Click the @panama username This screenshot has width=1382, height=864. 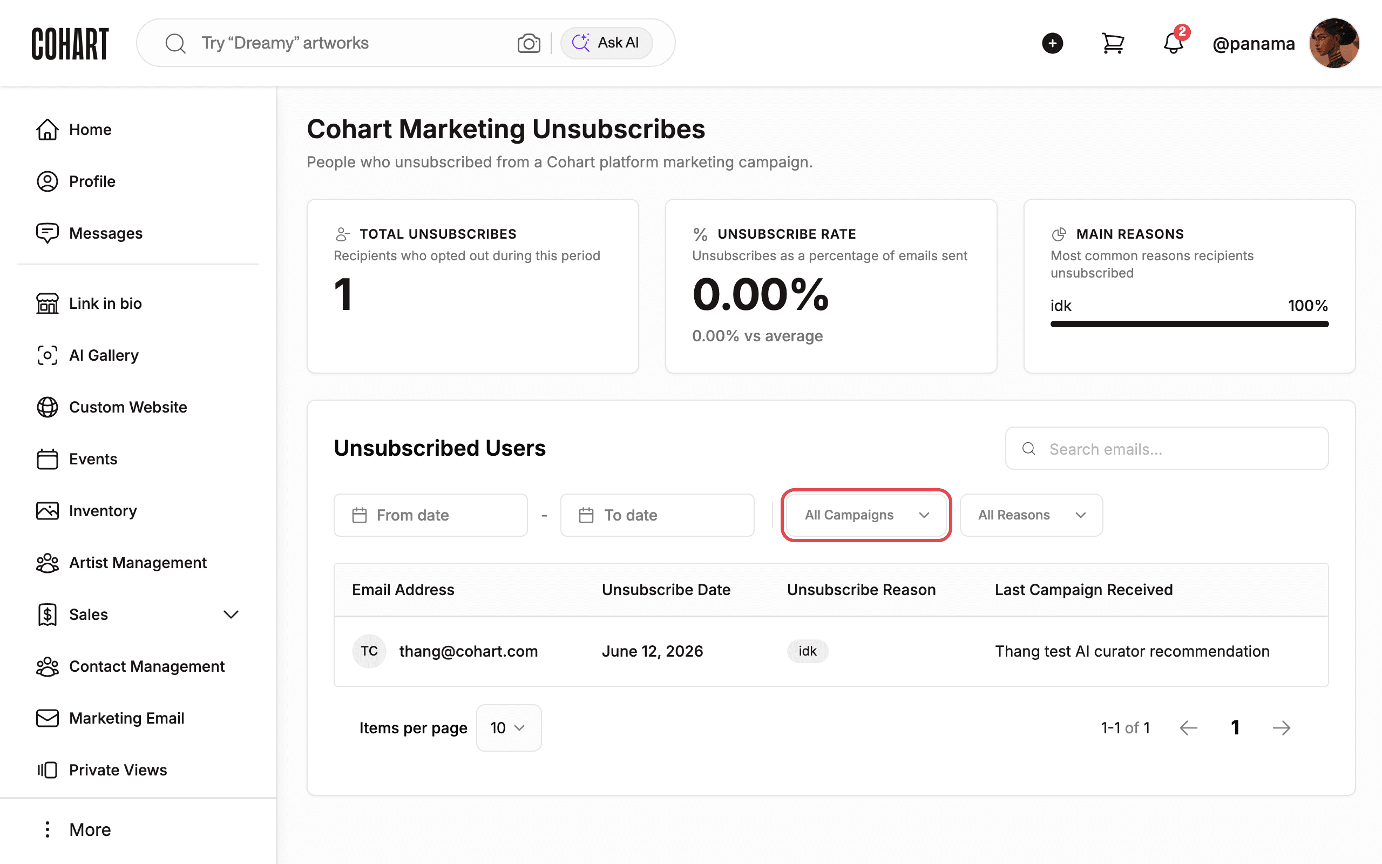pyautogui.click(x=1254, y=43)
